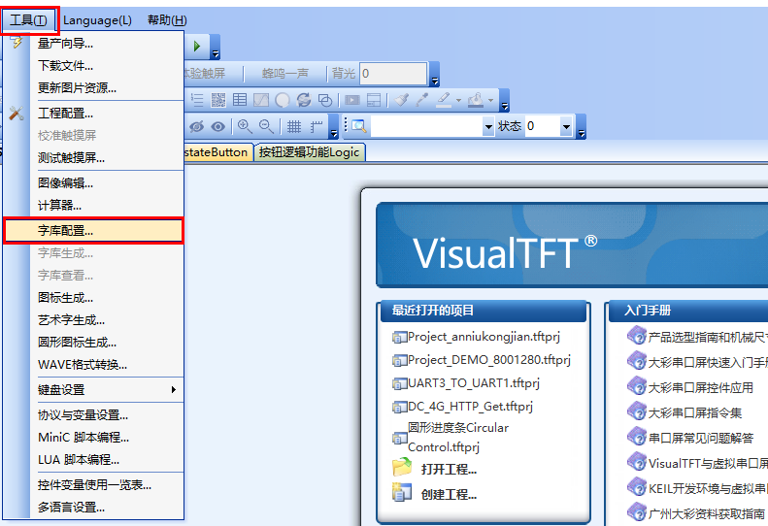Open recent project Project_DEMO_8001280.tftprj
768x526 pixels.
pyautogui.click(x=489, y=360)
